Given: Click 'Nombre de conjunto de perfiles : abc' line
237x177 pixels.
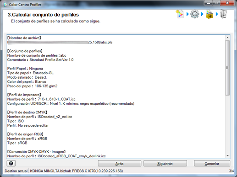Looking at the screenshot, I should [x=37, y=55].
